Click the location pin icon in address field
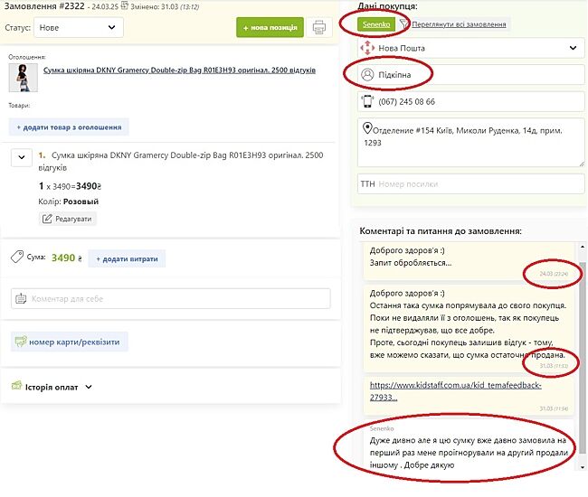The height and width of the screenshot is (497, 588). pos(367,129)
